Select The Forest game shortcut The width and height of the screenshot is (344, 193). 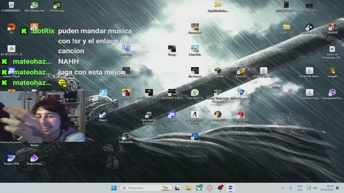[195, 73]
